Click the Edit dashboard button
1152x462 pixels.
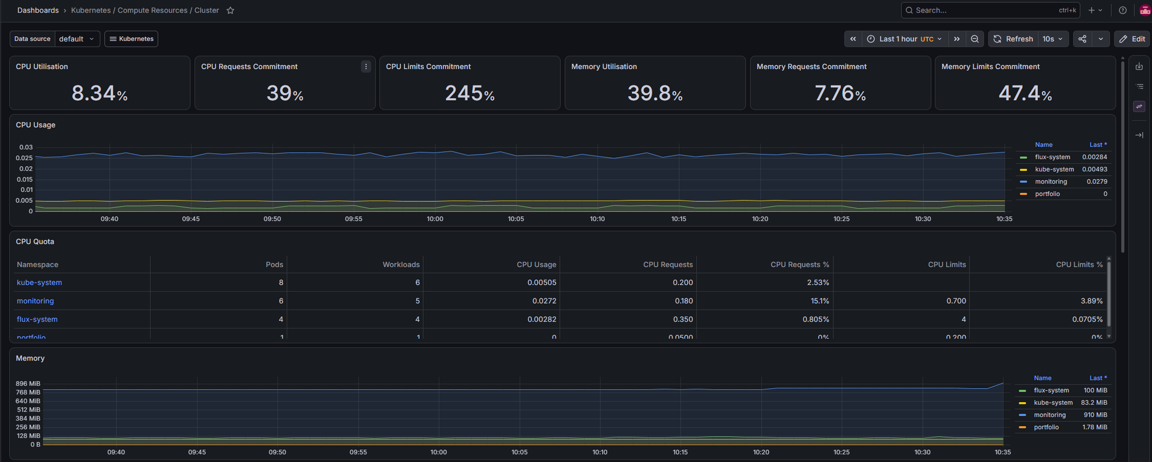point(1132,39)
